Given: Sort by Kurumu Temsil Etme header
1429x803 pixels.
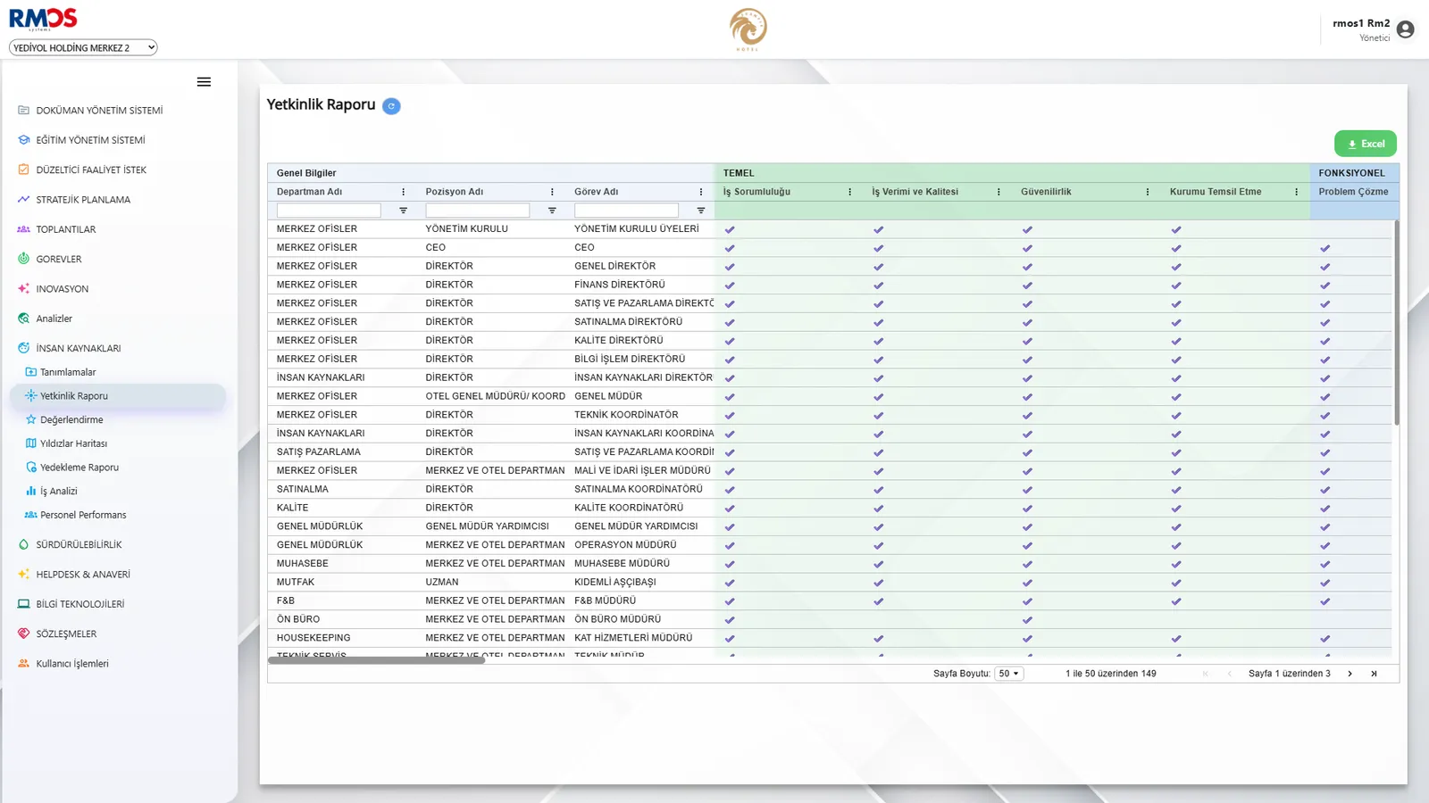Looking at the screenshot, I should pos(1216,192).
